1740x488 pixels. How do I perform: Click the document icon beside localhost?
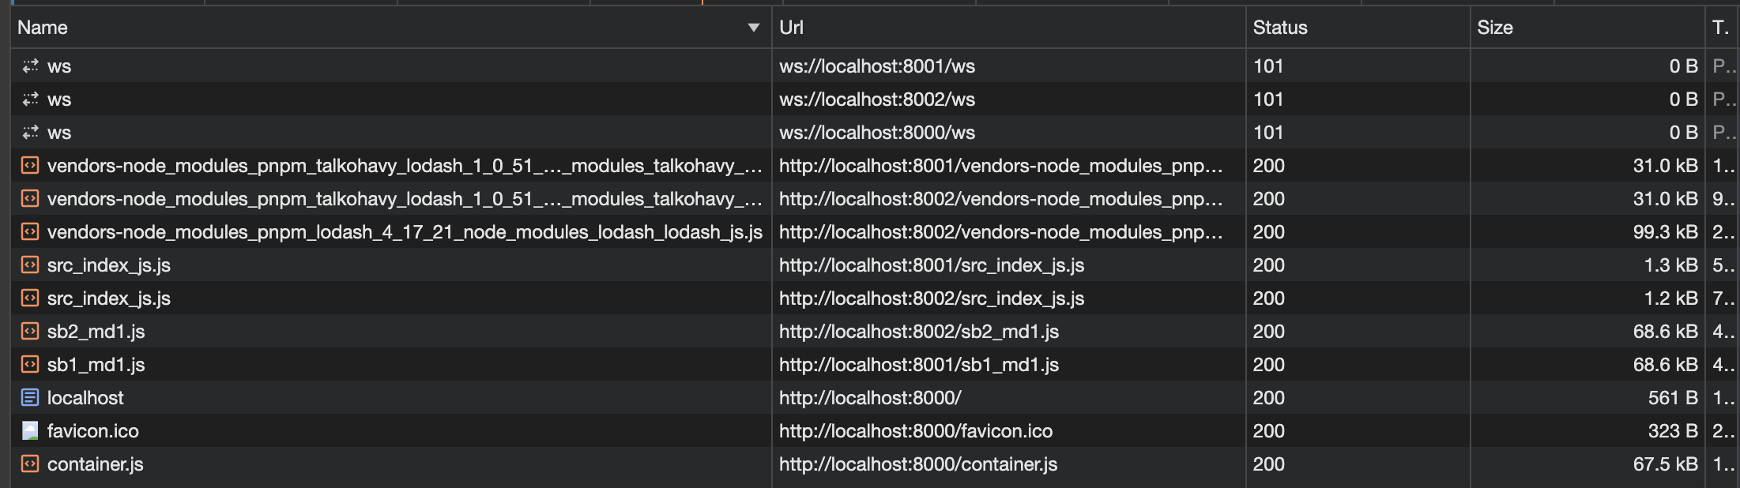30,398
